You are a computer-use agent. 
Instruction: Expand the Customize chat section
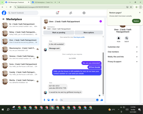tap(123, 47)
